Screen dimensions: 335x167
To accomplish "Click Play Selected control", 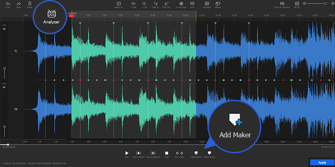I will 139,153.
